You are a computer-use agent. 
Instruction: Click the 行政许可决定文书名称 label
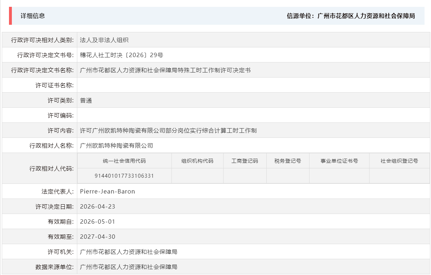pyautogui.click(x=42, y=70)
